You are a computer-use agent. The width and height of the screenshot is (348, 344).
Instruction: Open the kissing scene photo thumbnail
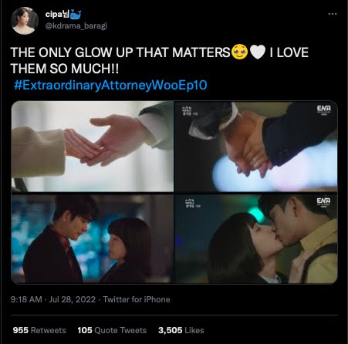pos(256,239)
